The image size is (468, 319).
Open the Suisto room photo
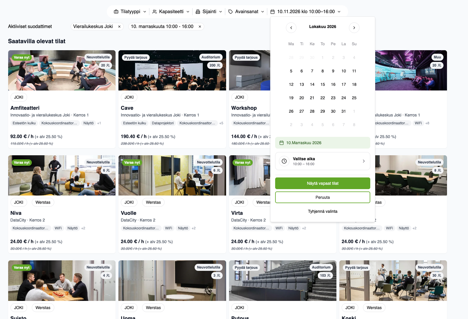pyautogui.click(x=62, y=280)
